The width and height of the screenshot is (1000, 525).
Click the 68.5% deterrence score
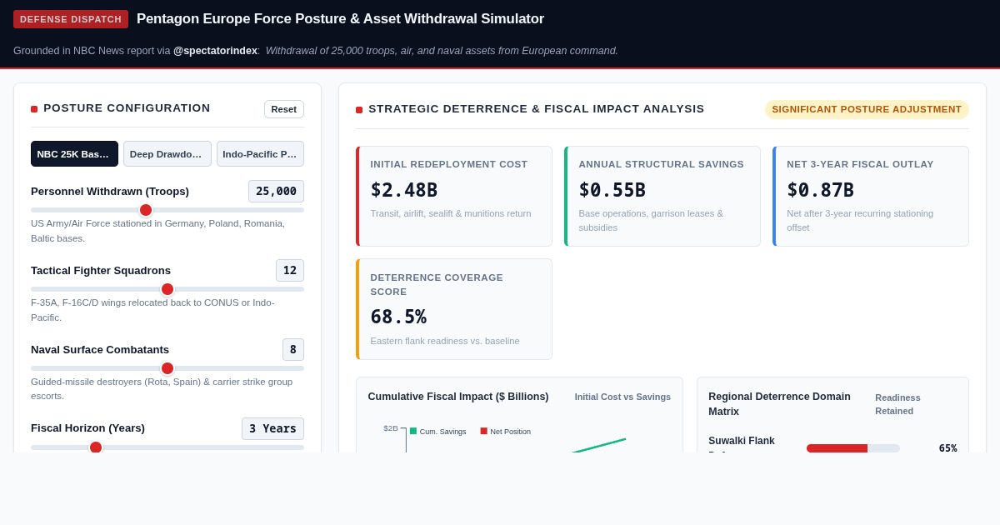tap(398, 317)
